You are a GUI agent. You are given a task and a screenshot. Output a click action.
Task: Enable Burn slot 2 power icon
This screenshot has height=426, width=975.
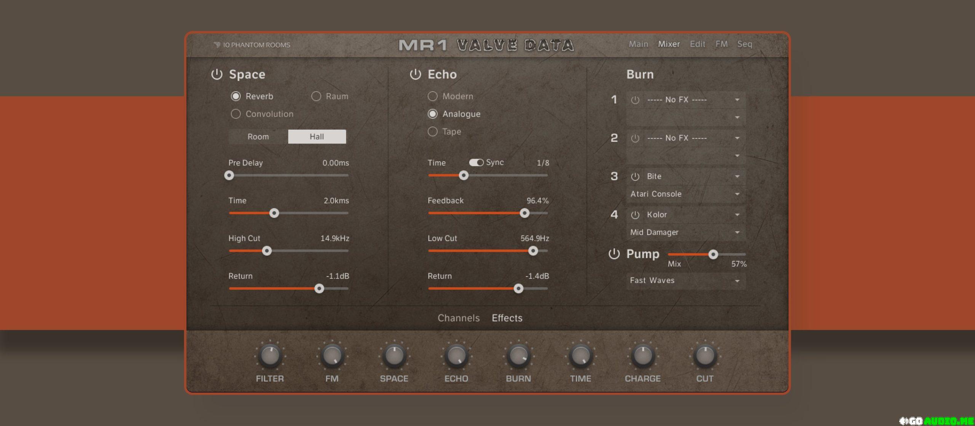[635, 138]
